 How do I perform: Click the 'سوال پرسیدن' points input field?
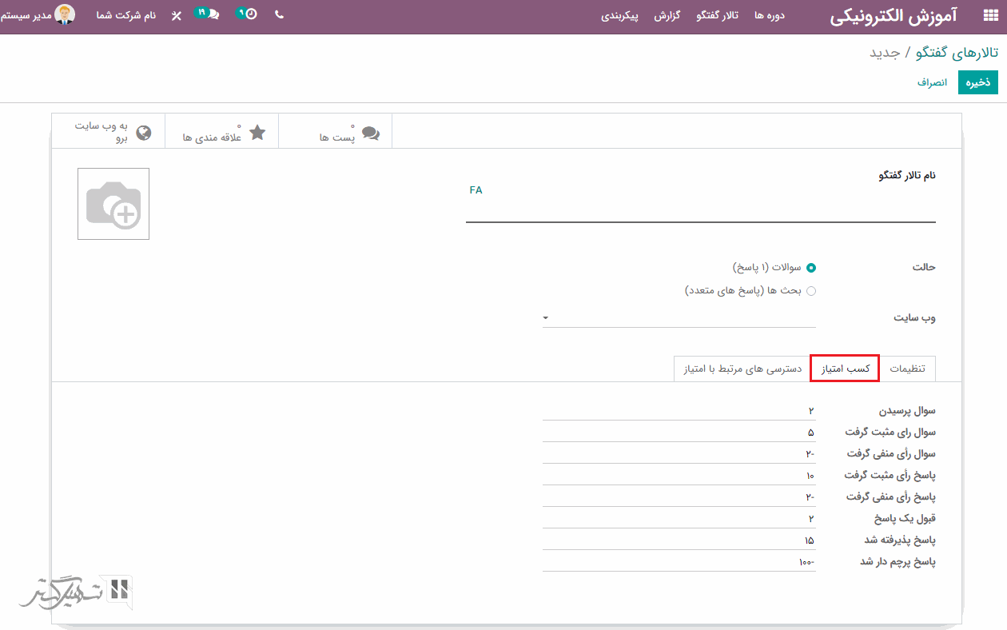click(679, 411)
